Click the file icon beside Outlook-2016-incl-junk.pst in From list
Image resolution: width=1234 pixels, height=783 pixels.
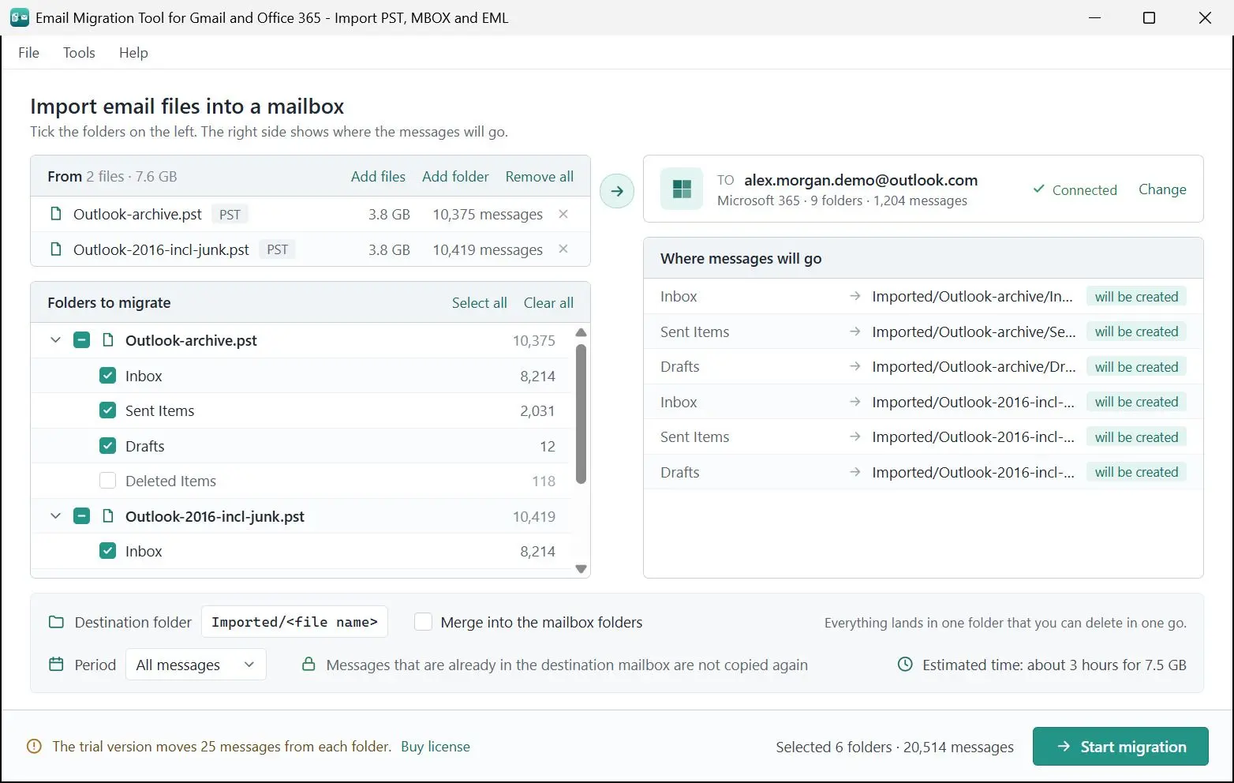pyautogui.click(x=55, y=249)
